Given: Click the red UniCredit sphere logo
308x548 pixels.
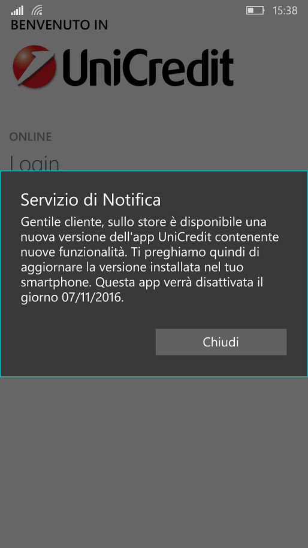Looking at the screenshot, I should (34, 67).
